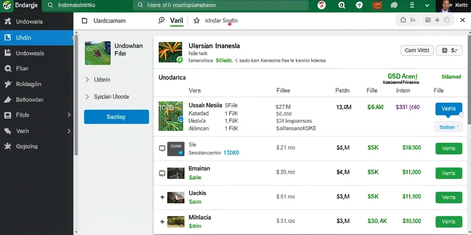Toggle the checkbox beside the Sie row
This screenshot has height=235, width=471.
point(162,148)
